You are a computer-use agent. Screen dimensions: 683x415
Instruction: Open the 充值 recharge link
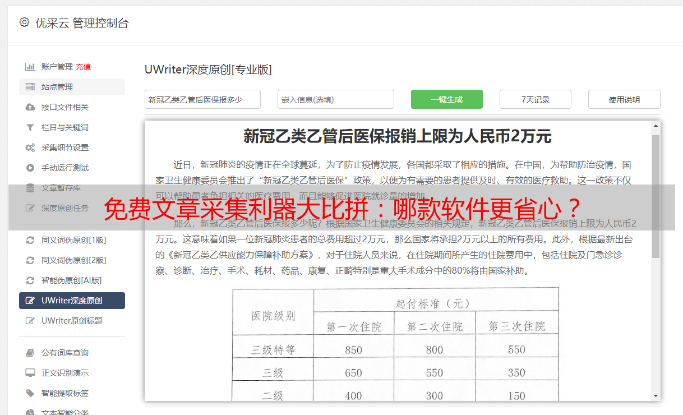pyautogui.click(x=83, y=67)
